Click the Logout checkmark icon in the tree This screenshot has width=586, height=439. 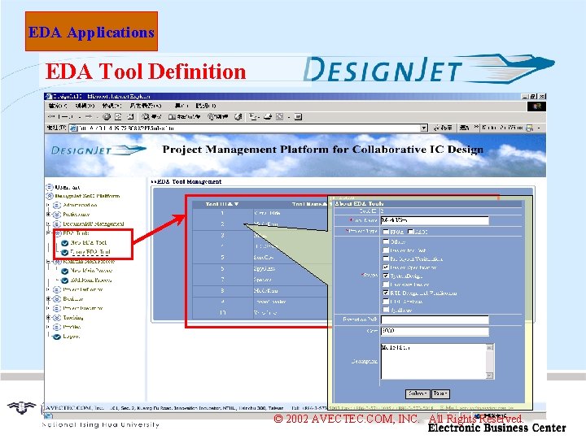pyautogui.click(x=57, y=337)
